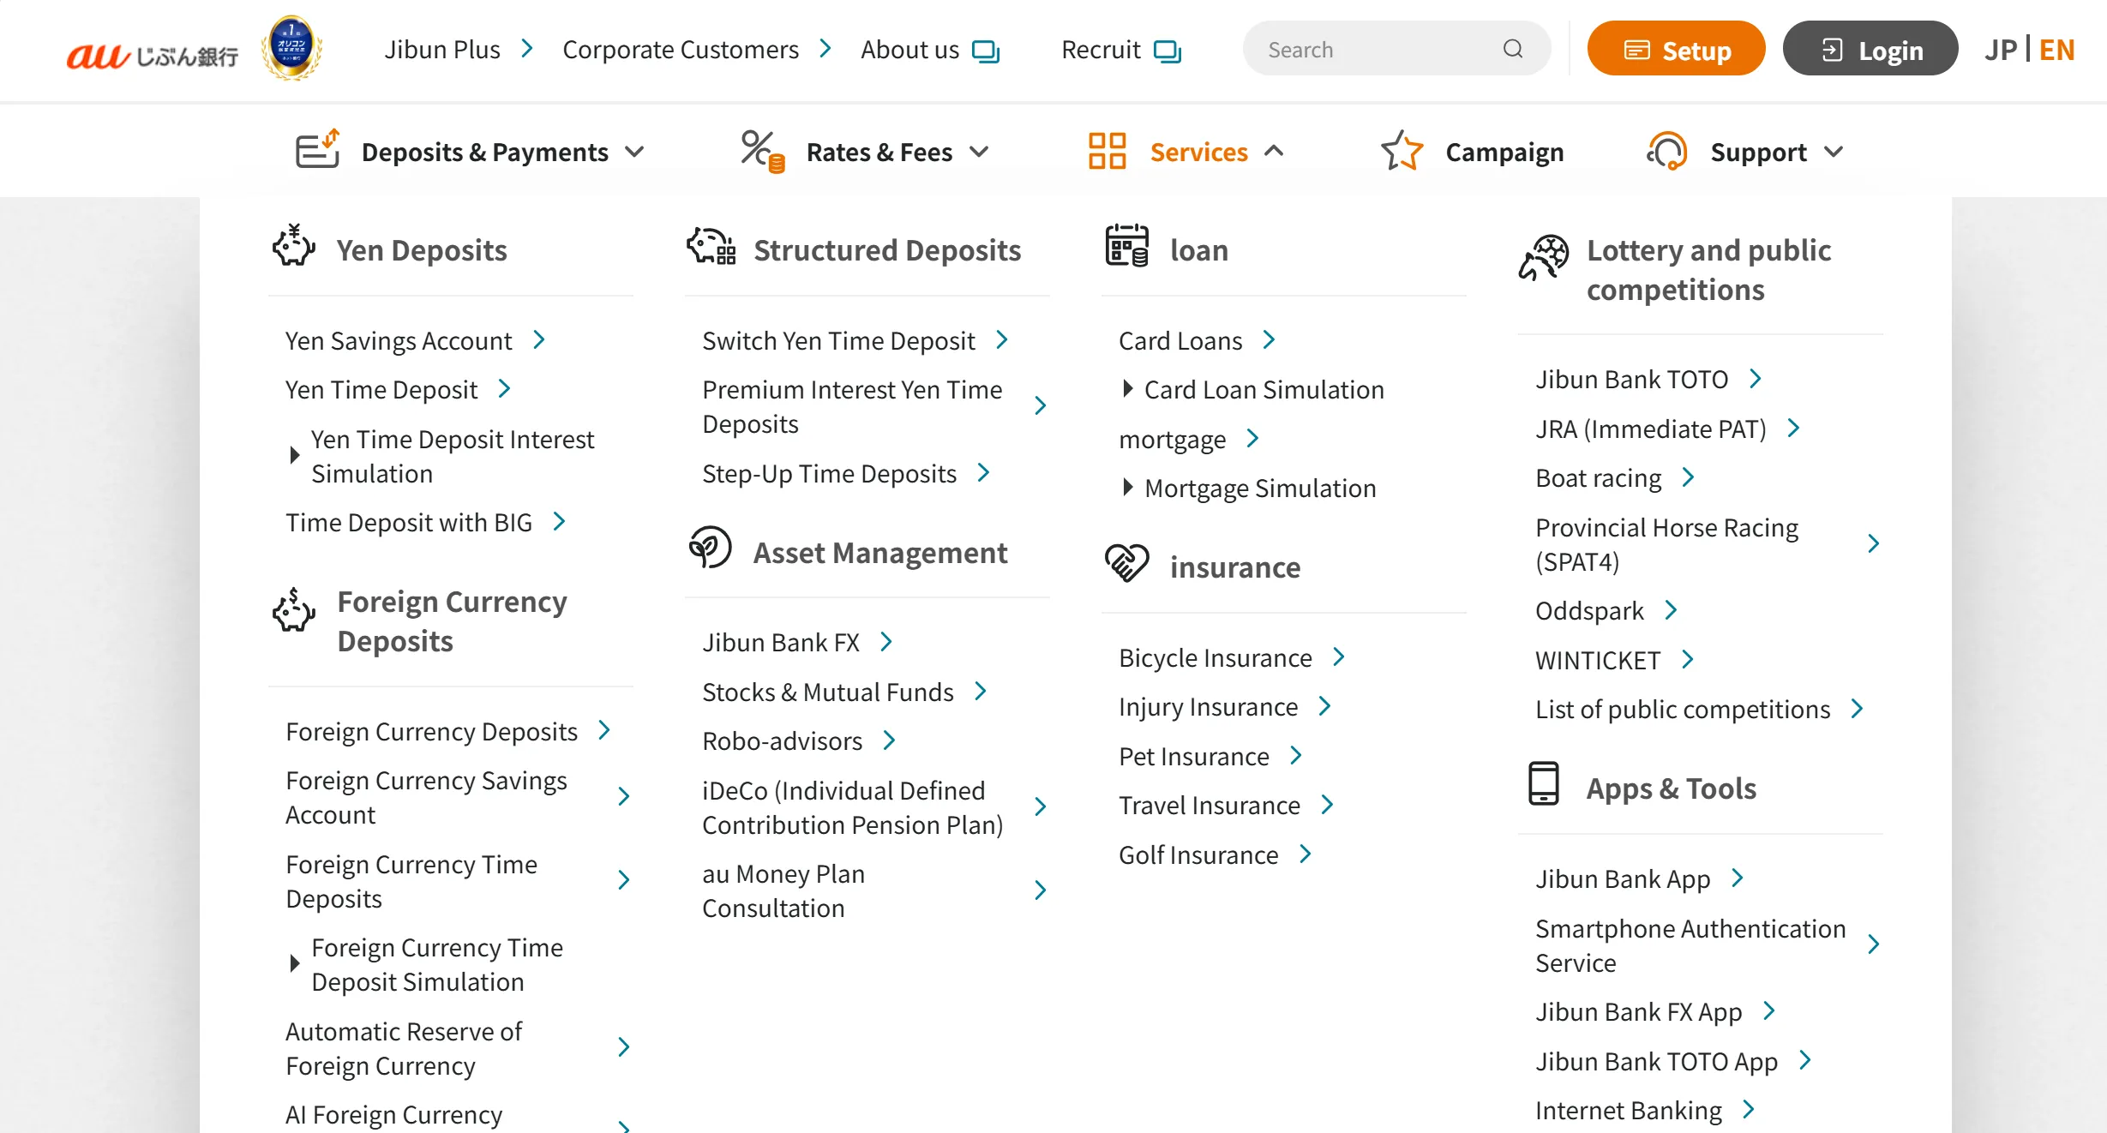
Task: Click the Jibun Plus chevron
Action: 527,49
